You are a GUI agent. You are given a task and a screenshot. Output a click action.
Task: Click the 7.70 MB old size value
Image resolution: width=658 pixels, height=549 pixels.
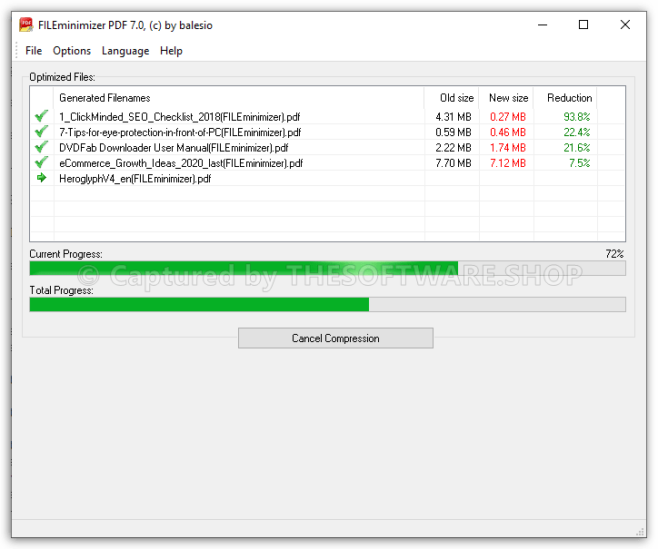(454, 163)
